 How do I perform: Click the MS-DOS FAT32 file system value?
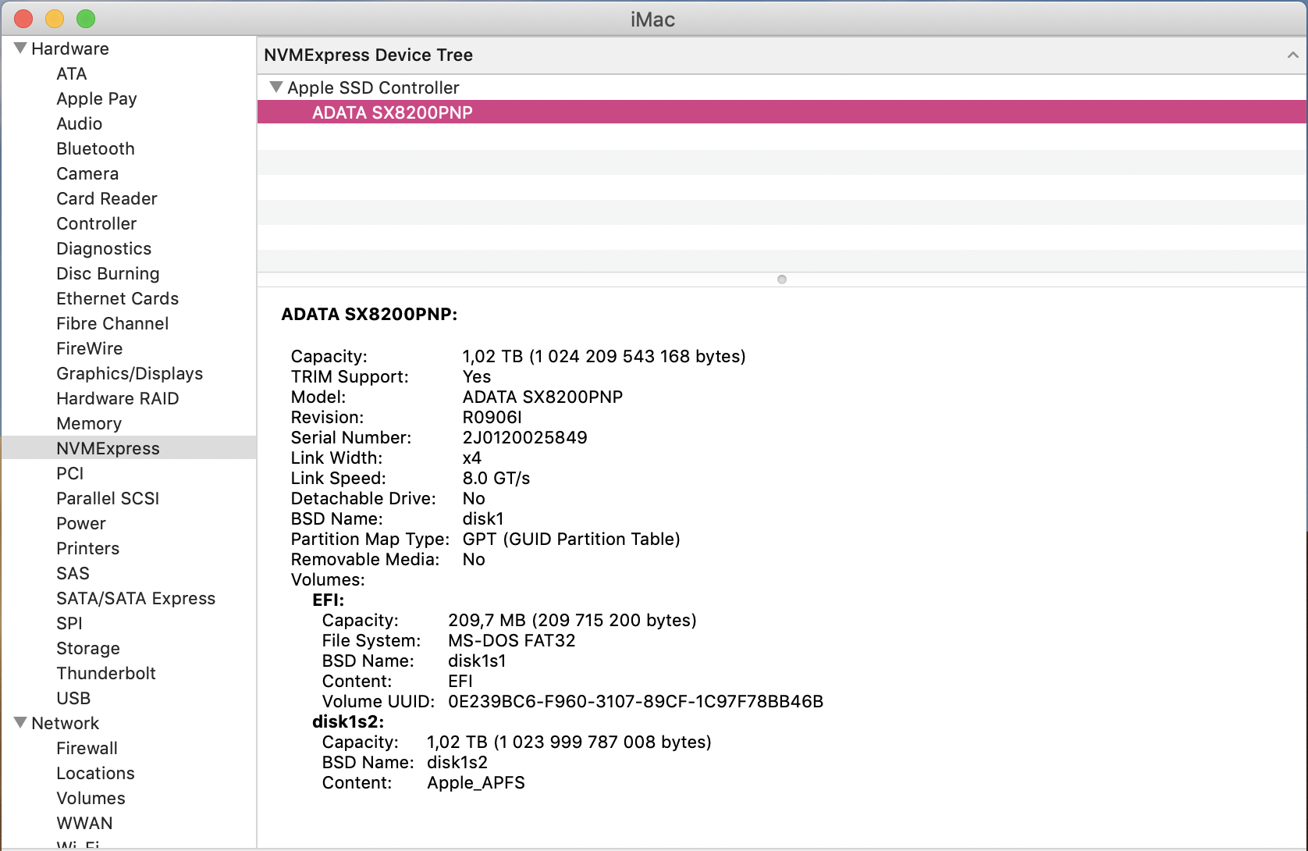point(512,640)
